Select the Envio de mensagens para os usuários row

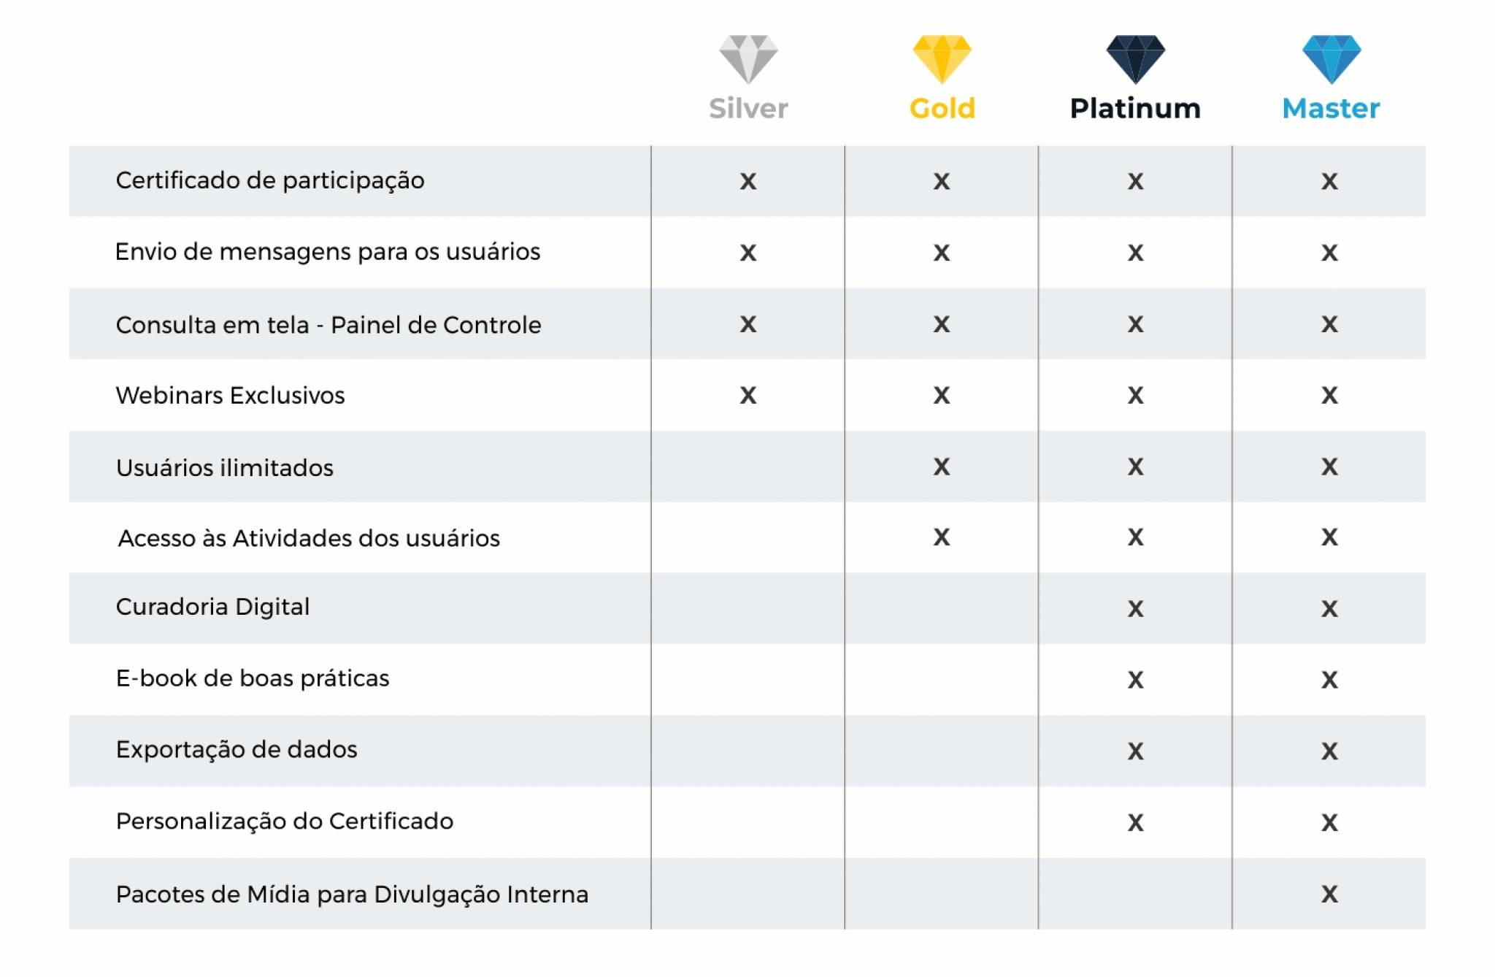tap(747, 252)
